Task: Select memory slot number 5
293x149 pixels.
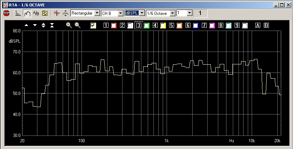Action: (x=171, y=26)
